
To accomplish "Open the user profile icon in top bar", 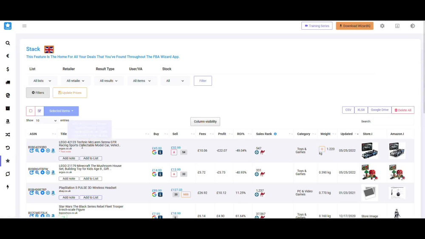I will click(397, 26).
